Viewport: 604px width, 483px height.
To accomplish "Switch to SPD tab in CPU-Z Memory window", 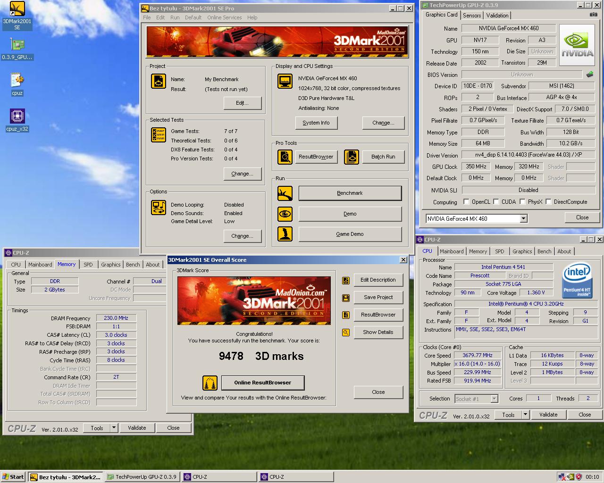I will pos(88,265).
